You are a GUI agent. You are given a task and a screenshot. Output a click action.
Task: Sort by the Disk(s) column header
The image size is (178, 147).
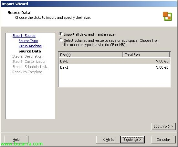tap(90, 55)
